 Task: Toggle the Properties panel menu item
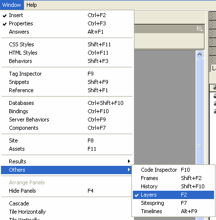[67, 23]
